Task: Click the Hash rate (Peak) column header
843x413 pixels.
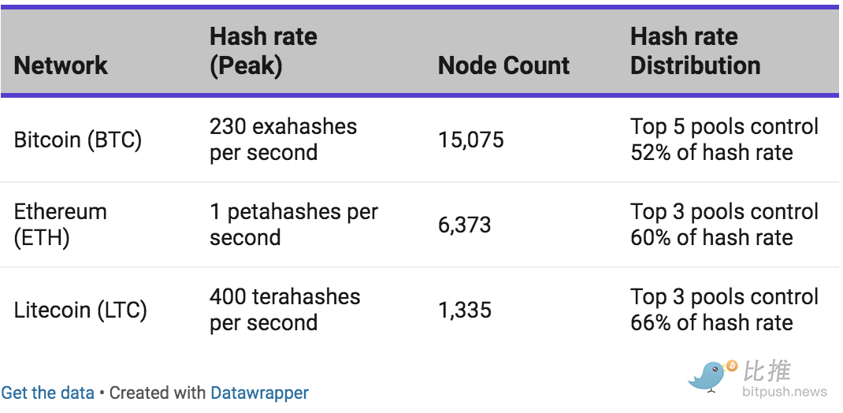Action: (x=263, y=51)
